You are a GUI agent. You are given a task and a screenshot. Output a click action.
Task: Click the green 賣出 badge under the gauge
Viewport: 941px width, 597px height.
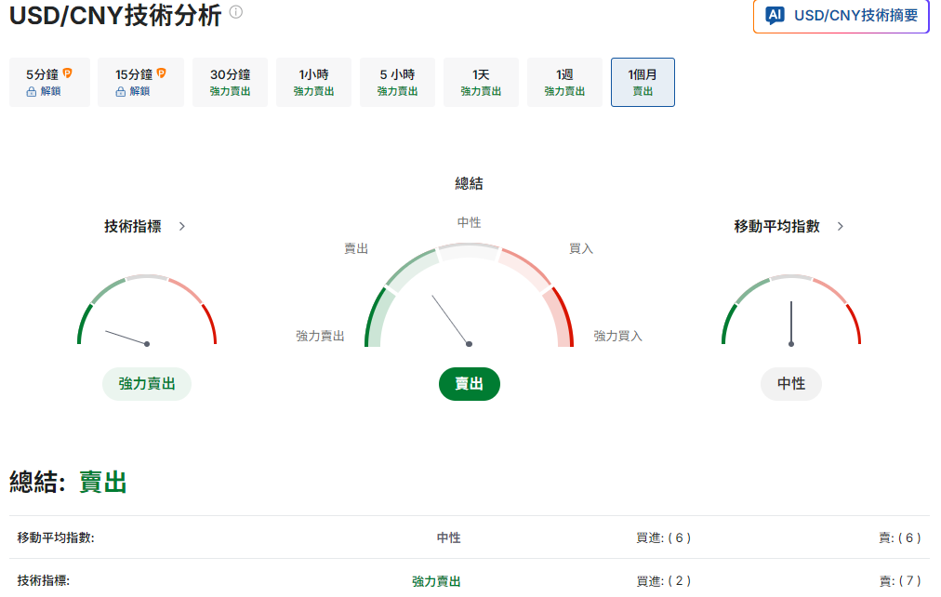[x=469, y=384]
